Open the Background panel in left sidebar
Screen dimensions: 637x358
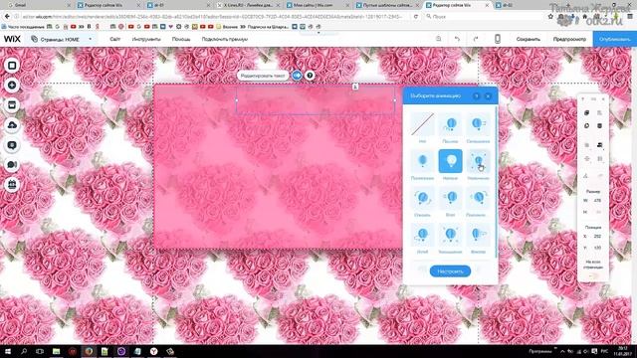pos(12,66)
